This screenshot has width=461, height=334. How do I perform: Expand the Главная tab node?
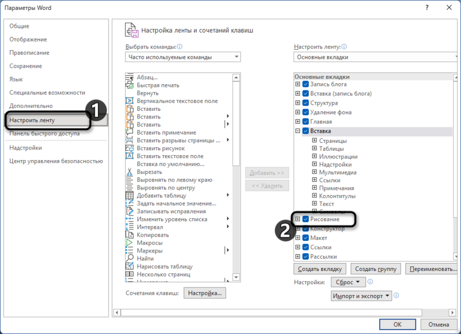click(298, 121)
